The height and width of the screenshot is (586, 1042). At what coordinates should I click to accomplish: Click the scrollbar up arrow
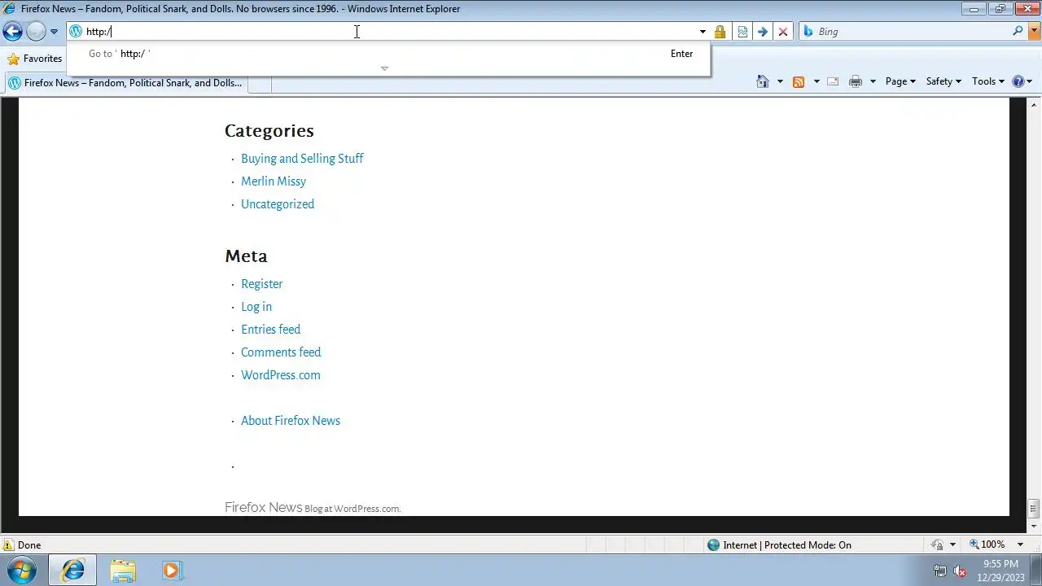tap(1034, 105)
